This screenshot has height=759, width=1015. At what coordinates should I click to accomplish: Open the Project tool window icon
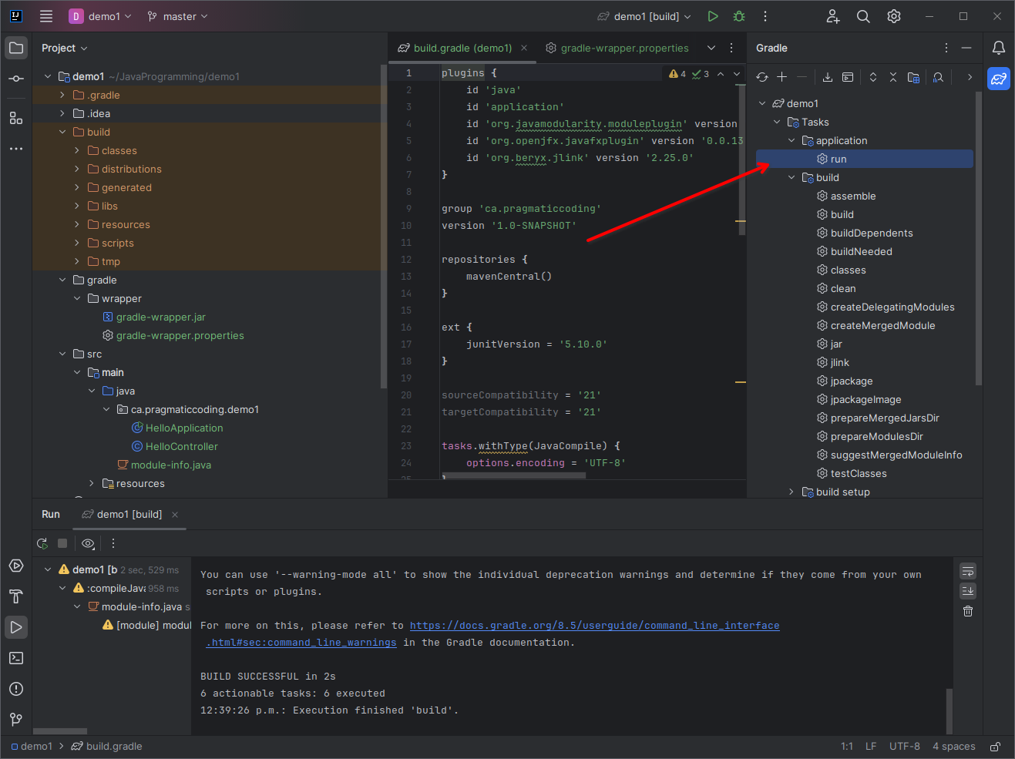(16, 48)
